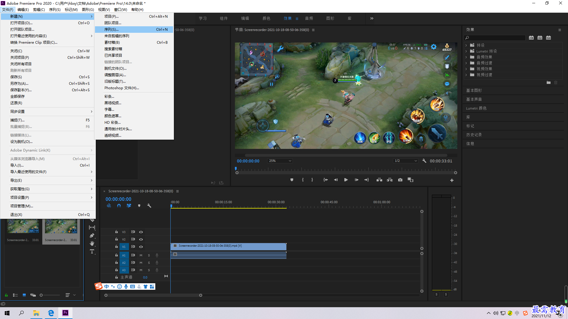Search effects in the Effects search field
The width and height of the screenshot is (568, 319).
495,38
